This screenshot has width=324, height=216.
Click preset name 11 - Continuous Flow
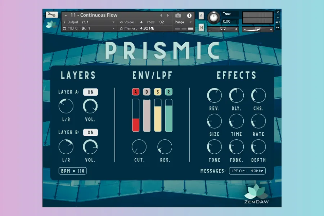coord(94,15)
